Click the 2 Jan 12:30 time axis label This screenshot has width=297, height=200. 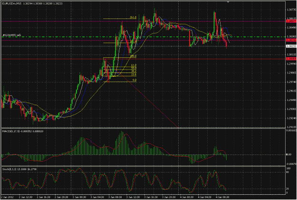pos(26,197)
